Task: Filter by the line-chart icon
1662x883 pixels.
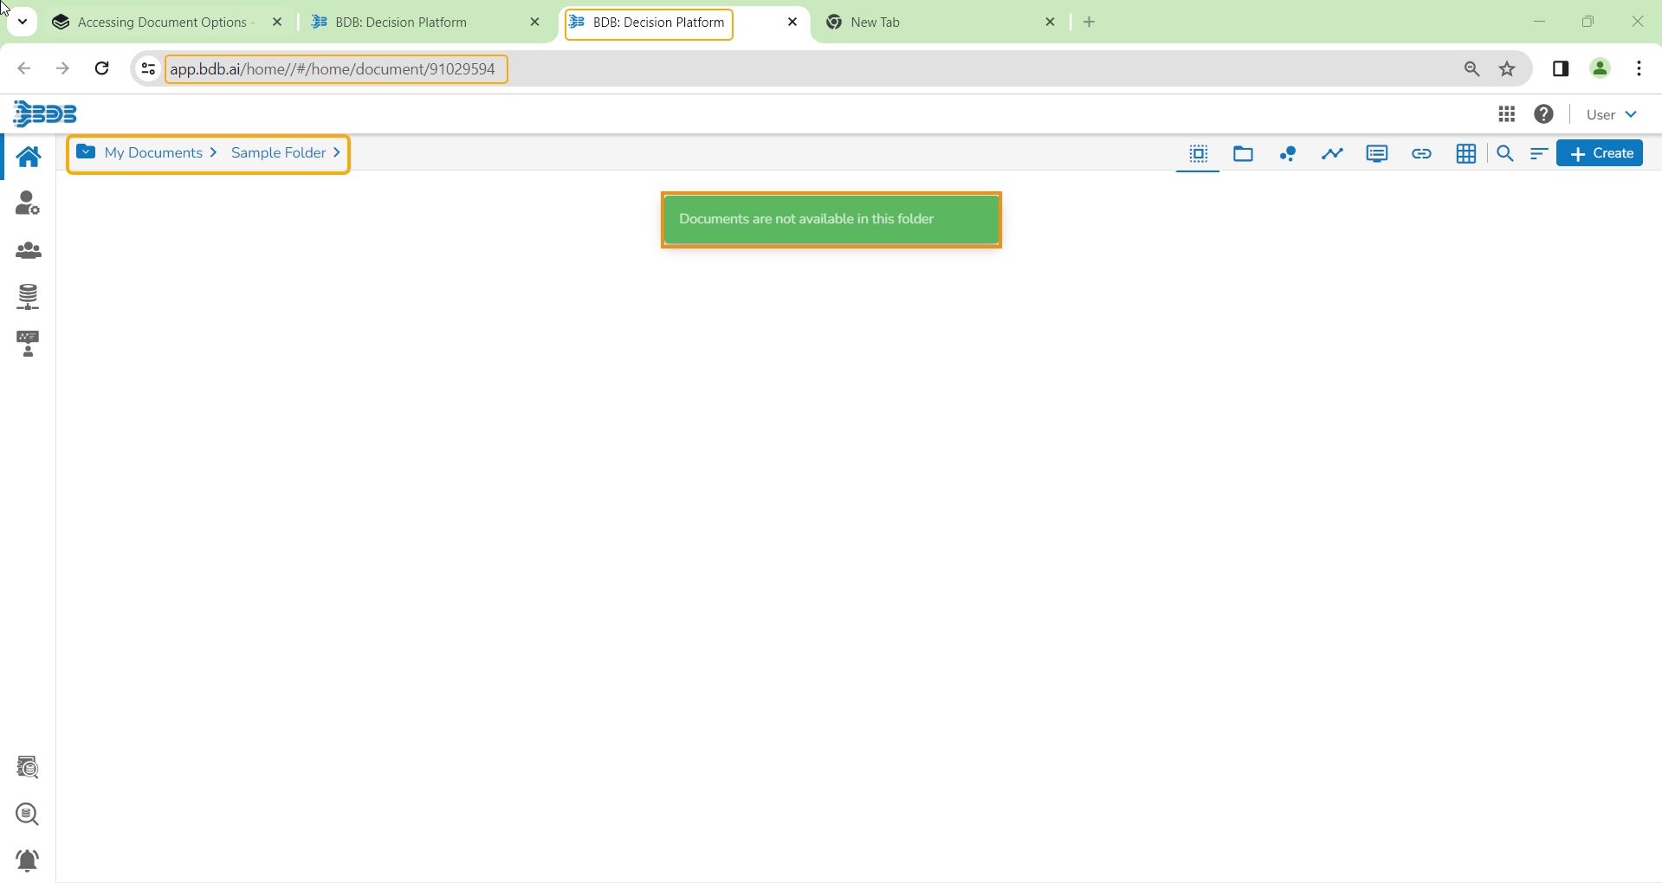Action: (1333, 155)
